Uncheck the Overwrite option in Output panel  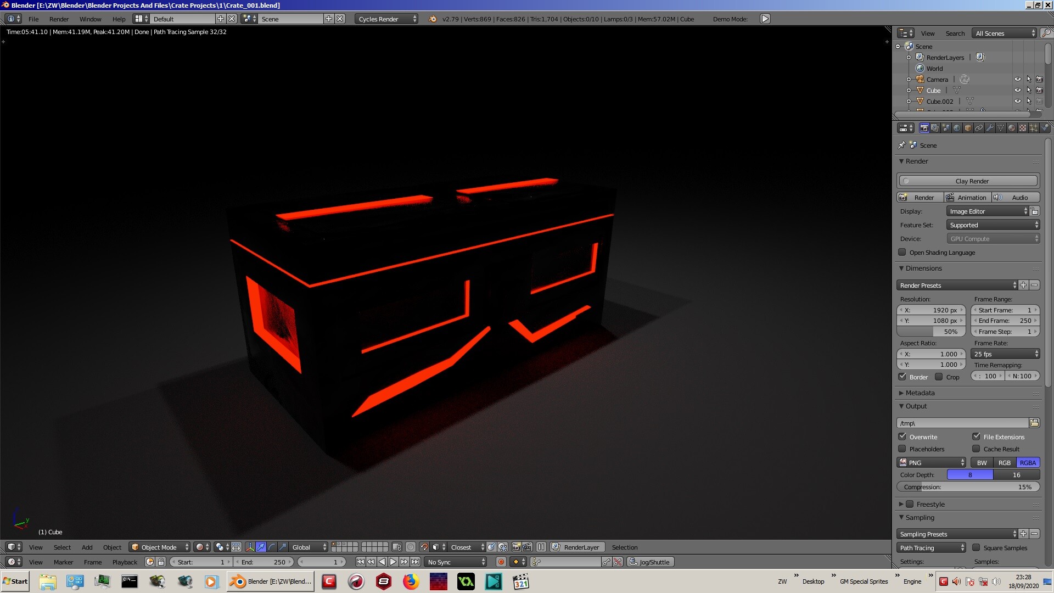tap(903, 437)
